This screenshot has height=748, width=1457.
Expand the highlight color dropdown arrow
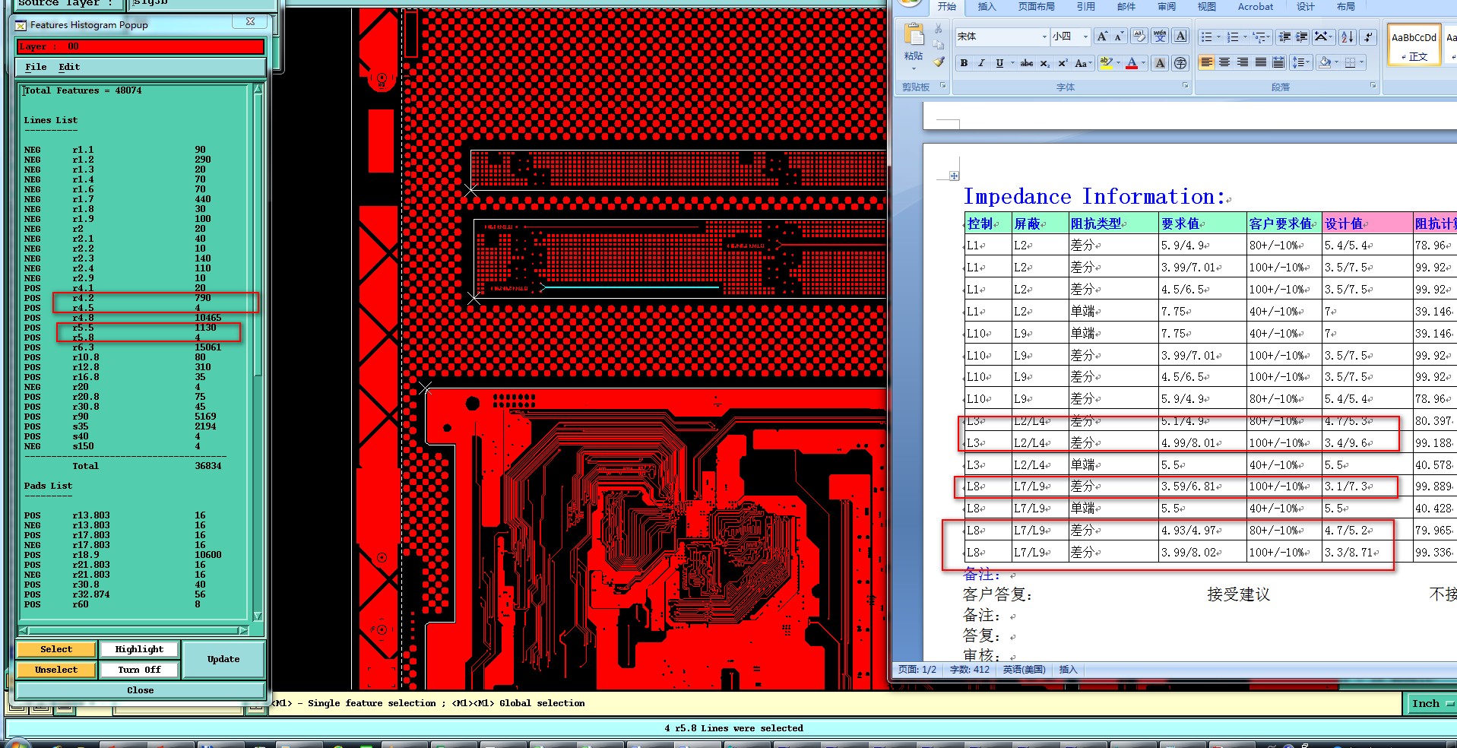point(1118,62)
